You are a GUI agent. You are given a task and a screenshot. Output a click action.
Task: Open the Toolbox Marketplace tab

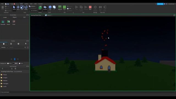(x=4, y=44)
